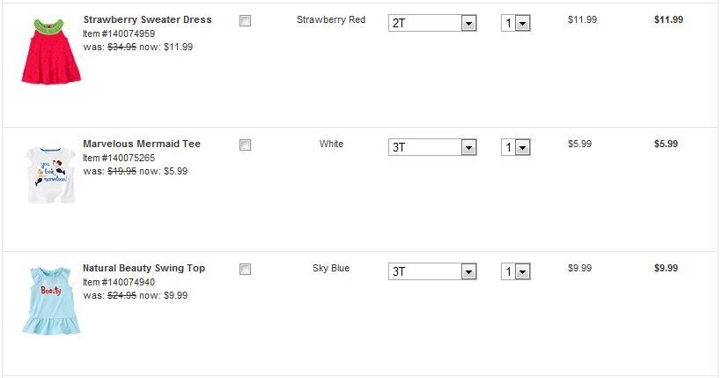Open the Strawberry Sweater Dress product link

click(x=147, y=19)
